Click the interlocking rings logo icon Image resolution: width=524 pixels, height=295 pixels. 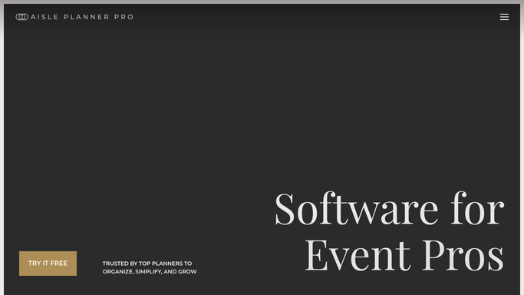pos(22,17)
